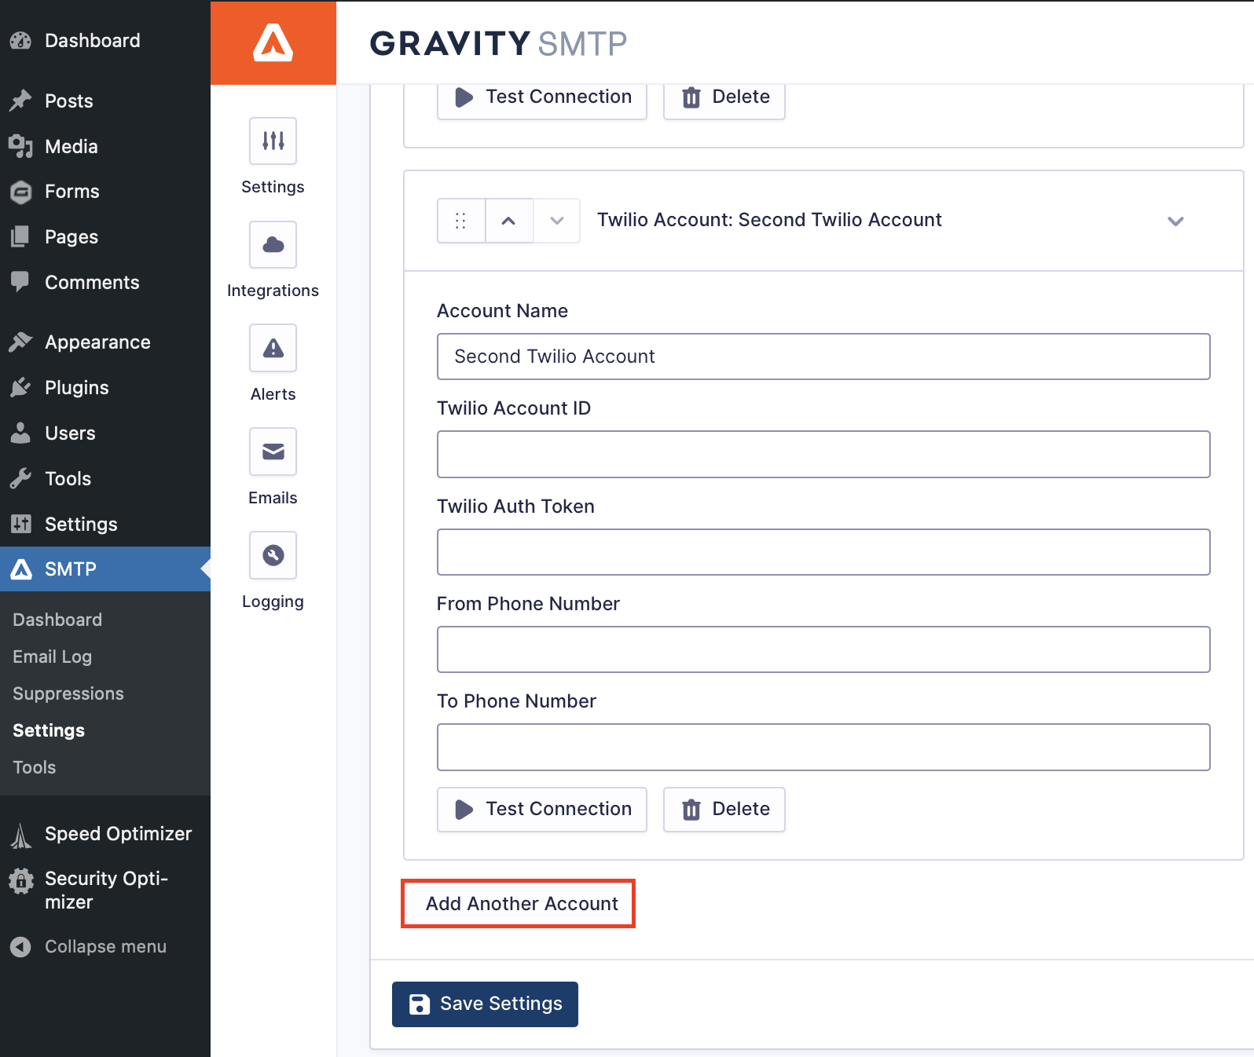Focus the Twilio Account ID field
Image resolution: width=1254 pixels, height=1057 pixels.
click(x=823, y=454)
